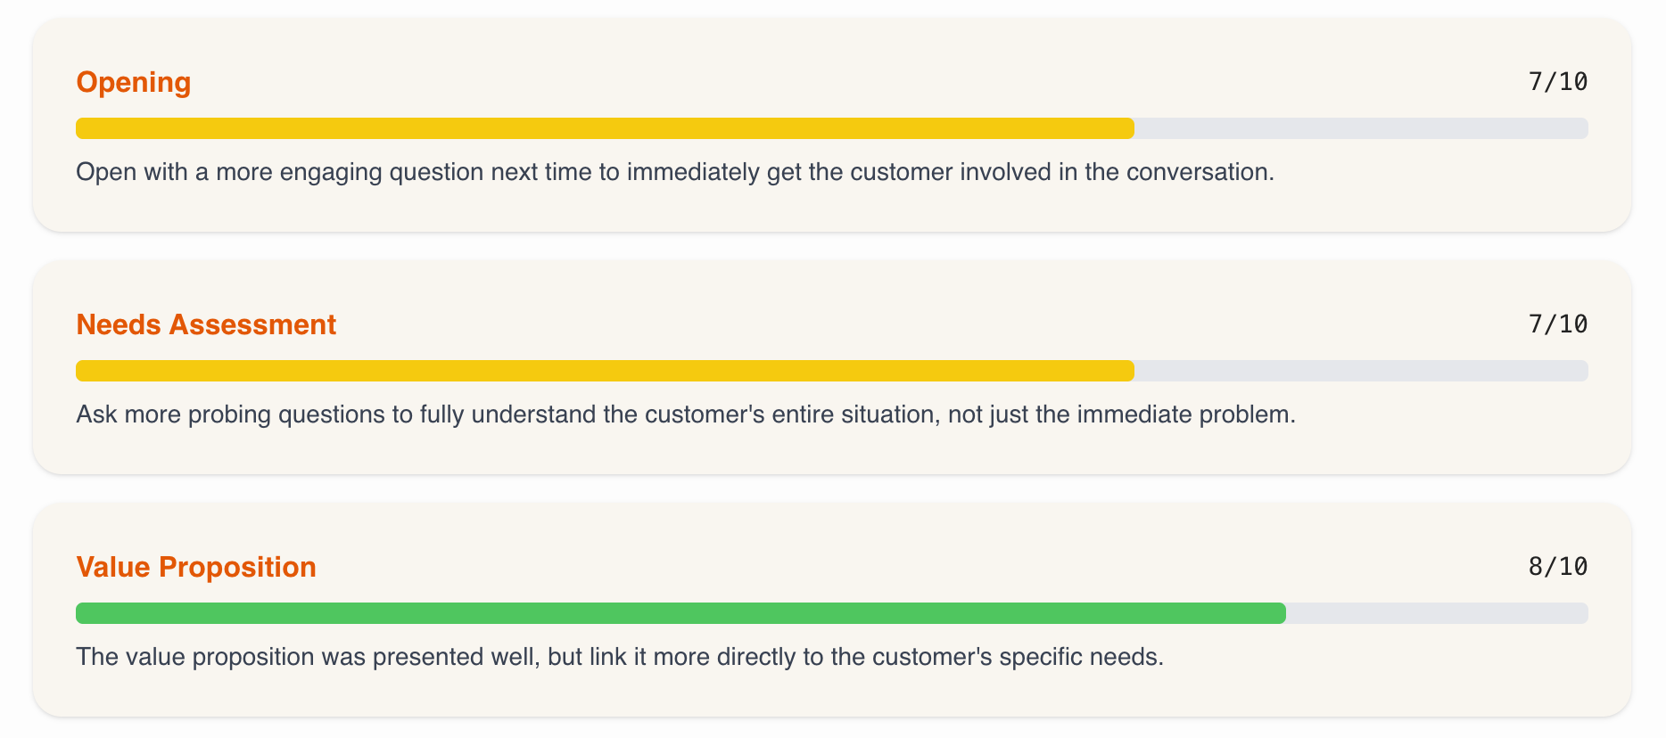Click the Opening feedback sentence
The width and height of the screenshot is (1666, 738).
[x=675, y=172]
